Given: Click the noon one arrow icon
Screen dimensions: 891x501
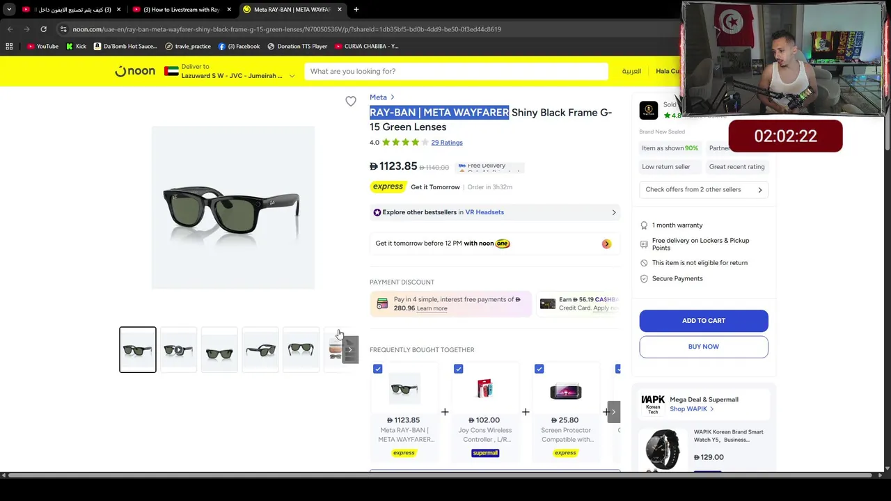Looking at the screenshot, I should pos(606,244).
